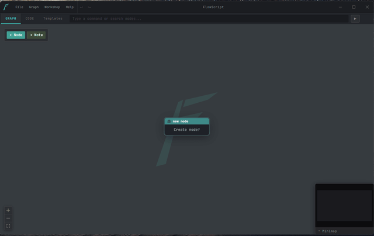The width and height of the screenshot is (374, 236).
Task: Switch to the Templates tab
Action: pyautogui.click(x=53, y=19)
